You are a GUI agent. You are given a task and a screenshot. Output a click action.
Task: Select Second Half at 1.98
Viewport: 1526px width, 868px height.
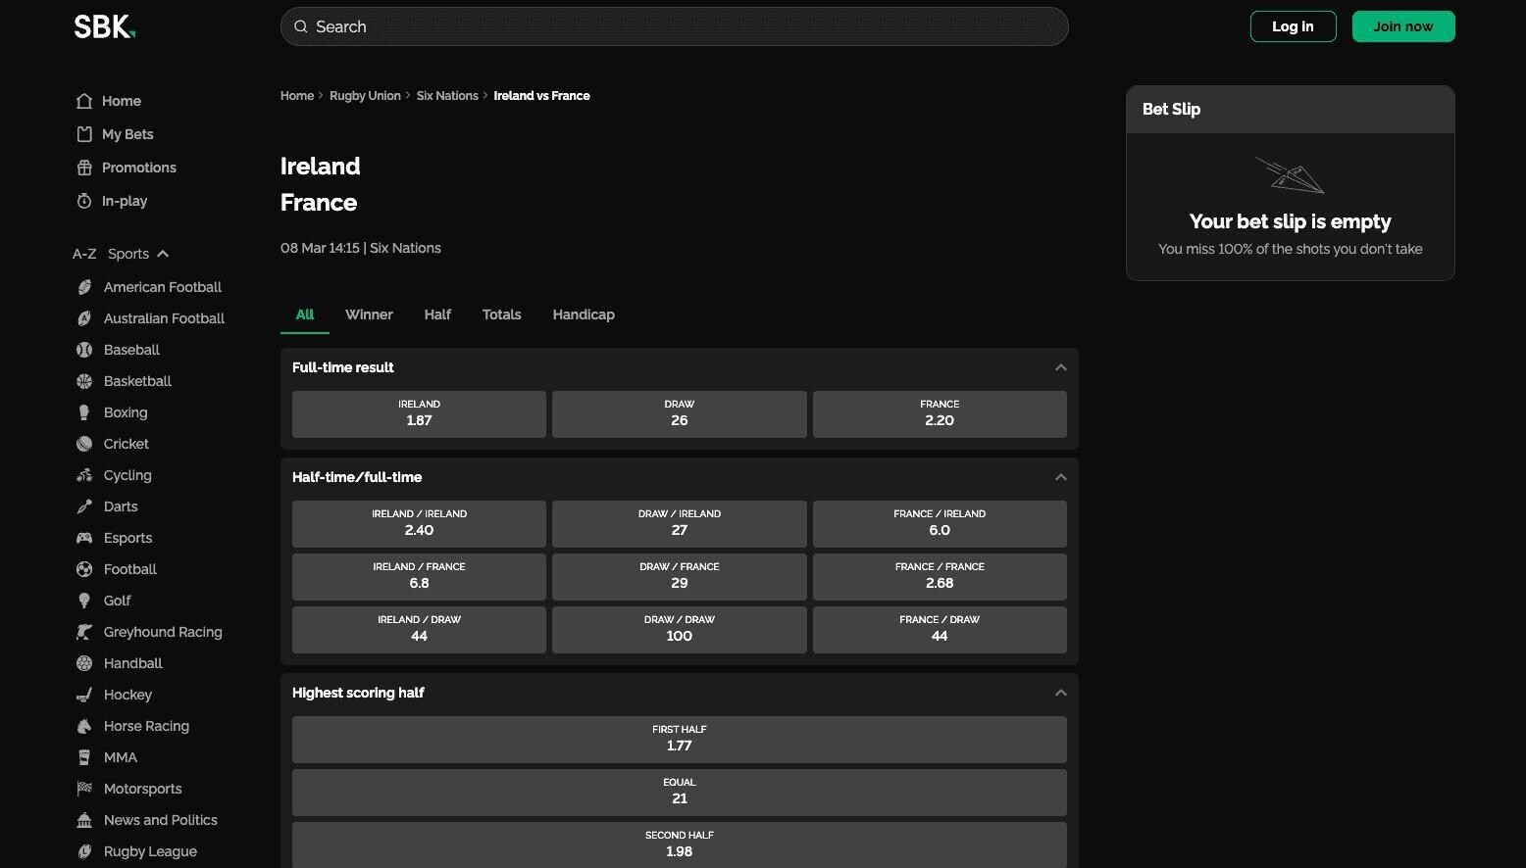point(680,844)
